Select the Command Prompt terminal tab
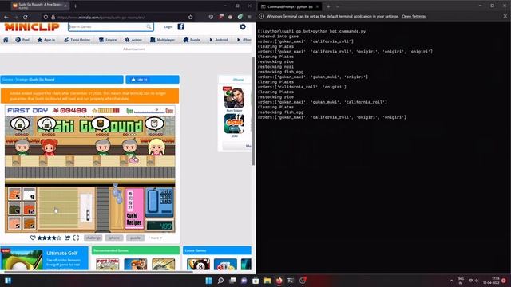 coord(290,6)
